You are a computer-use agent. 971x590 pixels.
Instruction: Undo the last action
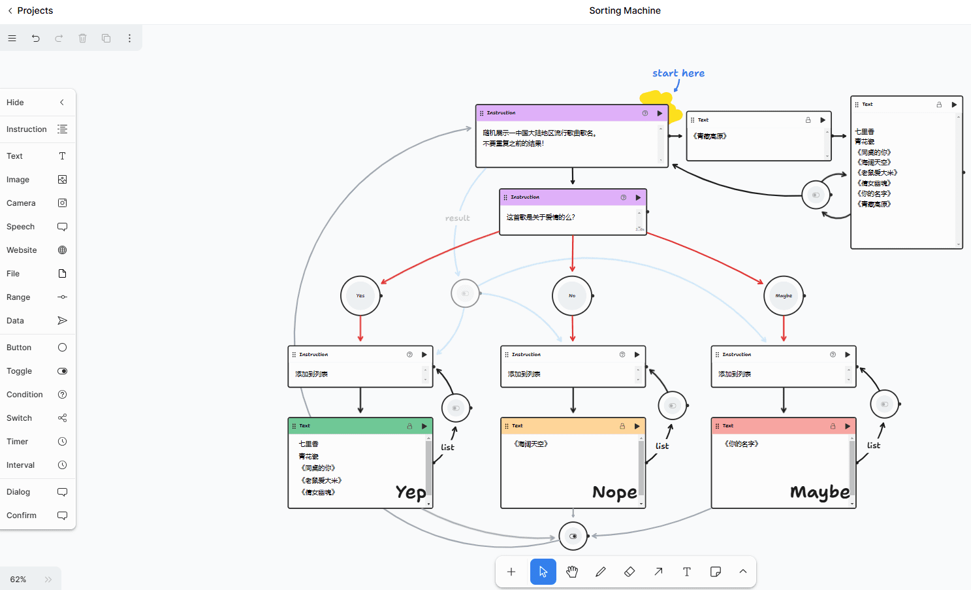coord(36,39)
